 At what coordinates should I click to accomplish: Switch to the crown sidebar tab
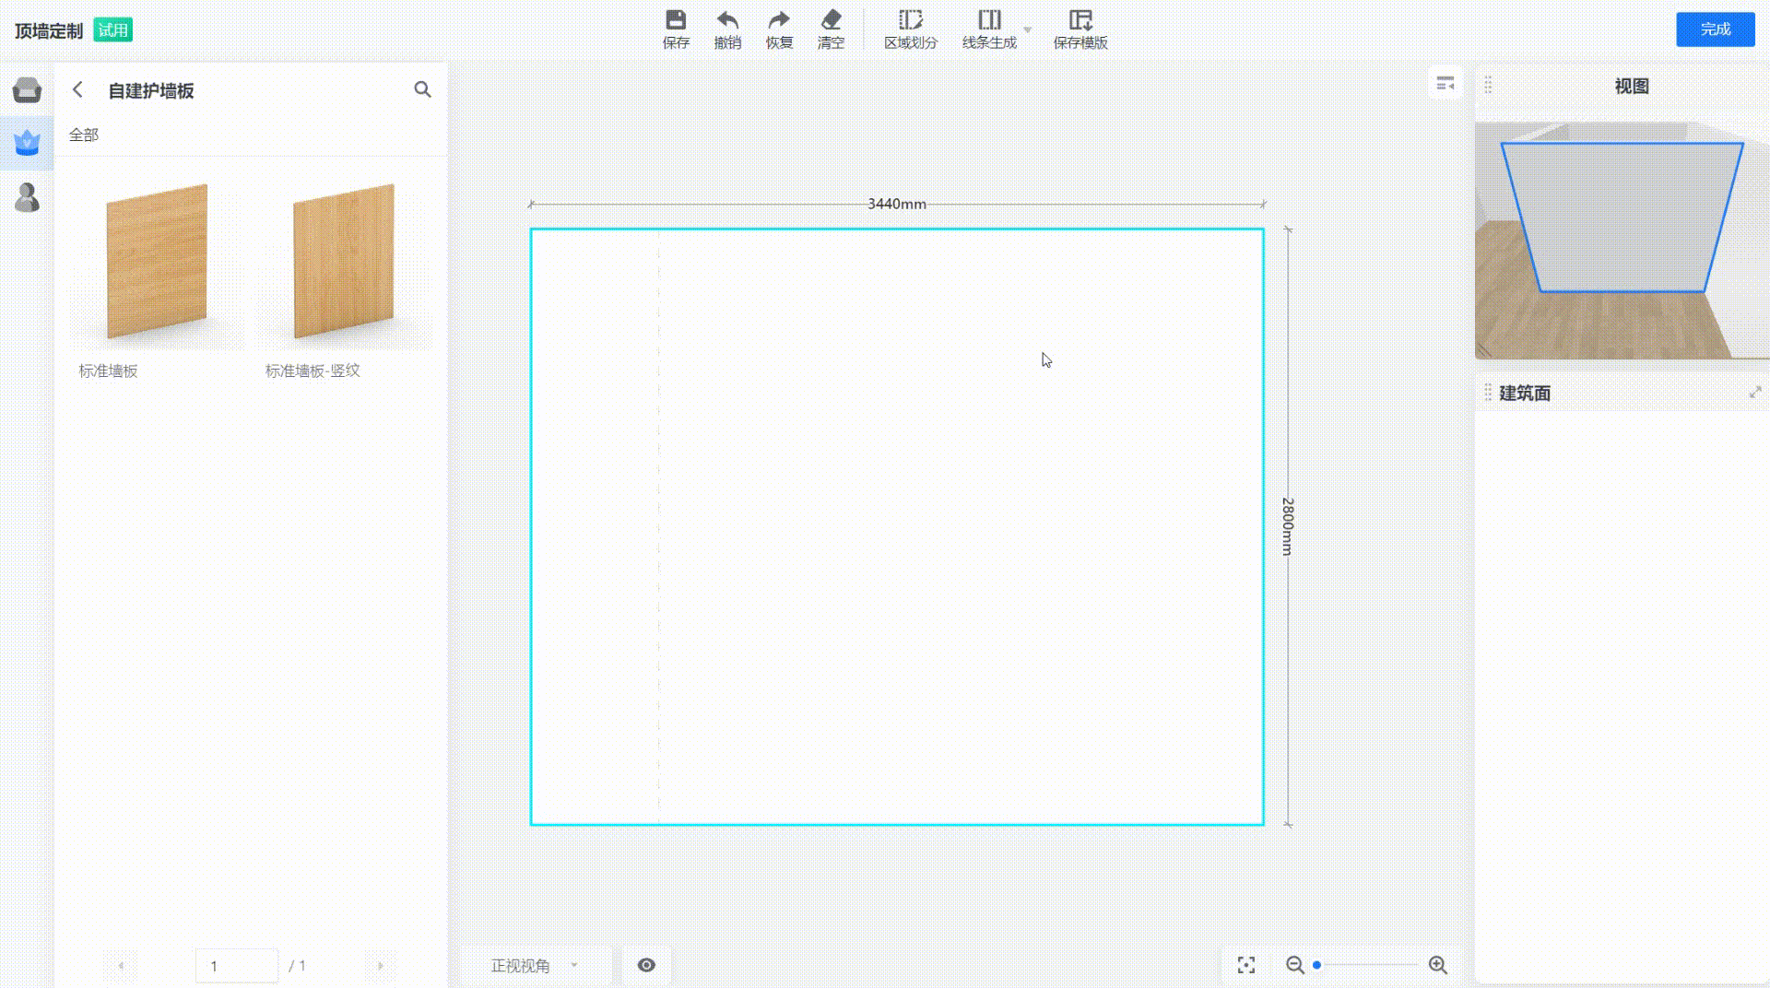[x=27, y=143]
